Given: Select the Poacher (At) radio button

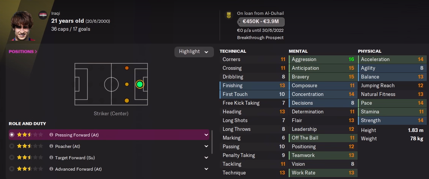Looking at the screenshot, I should [x=12, y=146].
